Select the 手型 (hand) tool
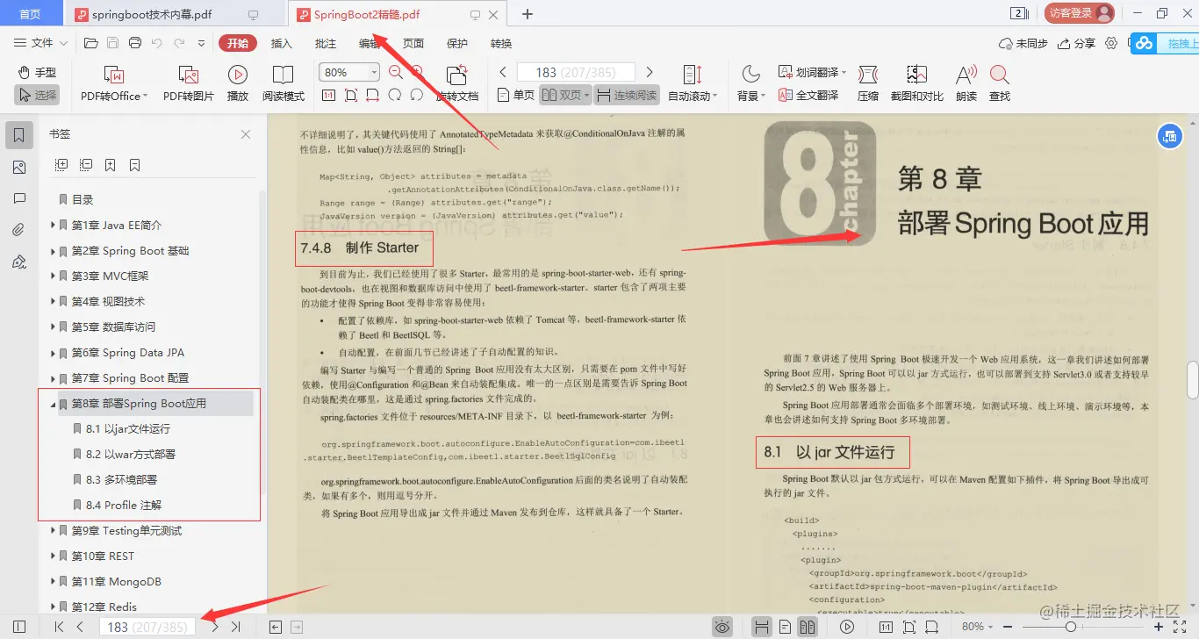 click(x=36, y=74)
